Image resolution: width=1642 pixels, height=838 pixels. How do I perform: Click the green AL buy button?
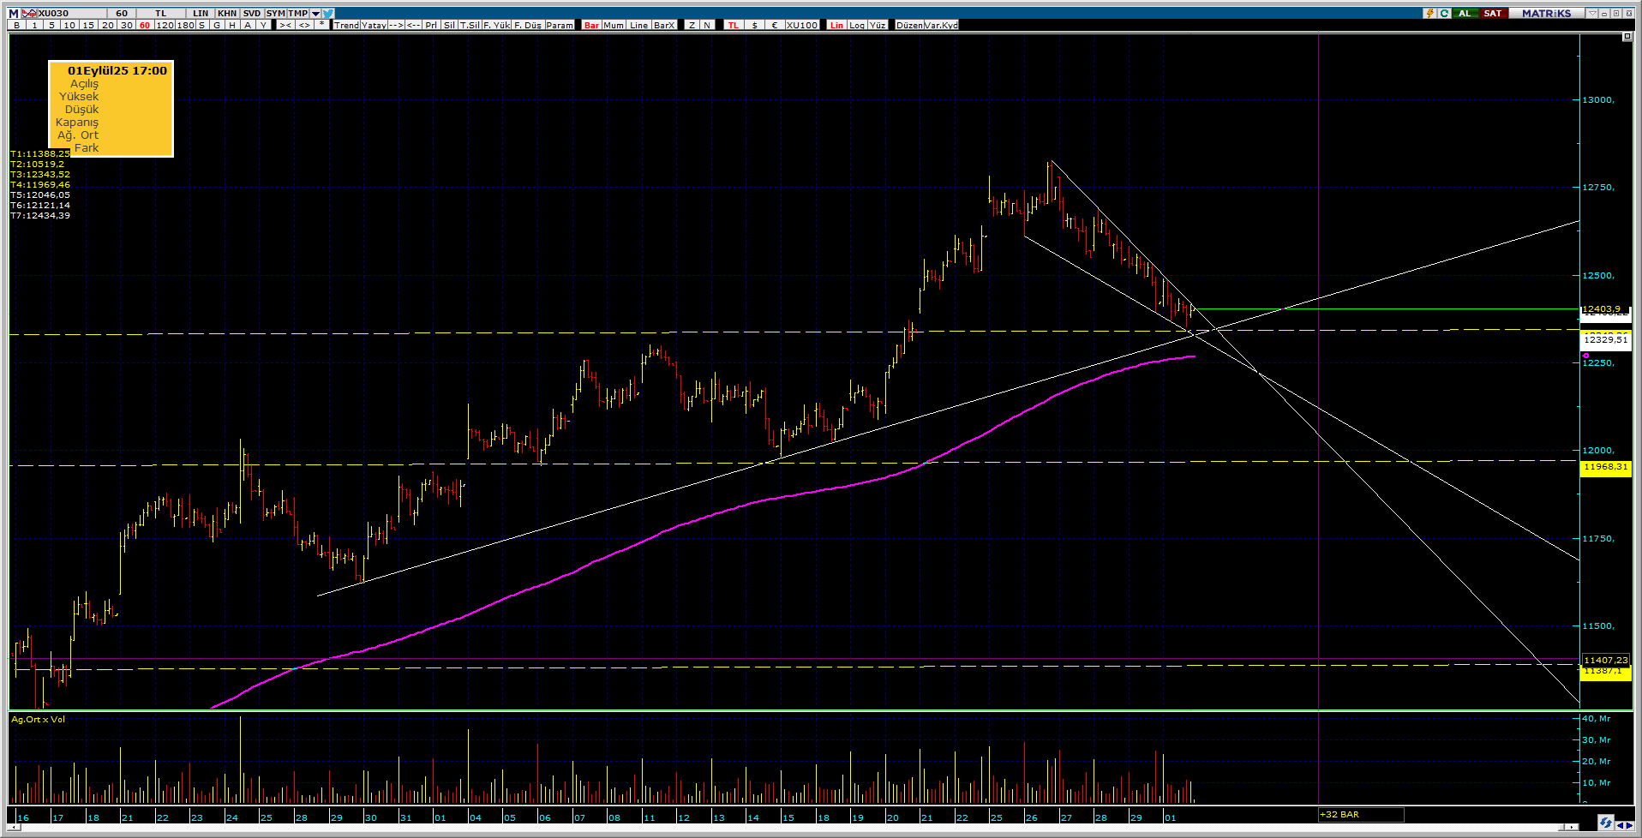click(1465, 13)
